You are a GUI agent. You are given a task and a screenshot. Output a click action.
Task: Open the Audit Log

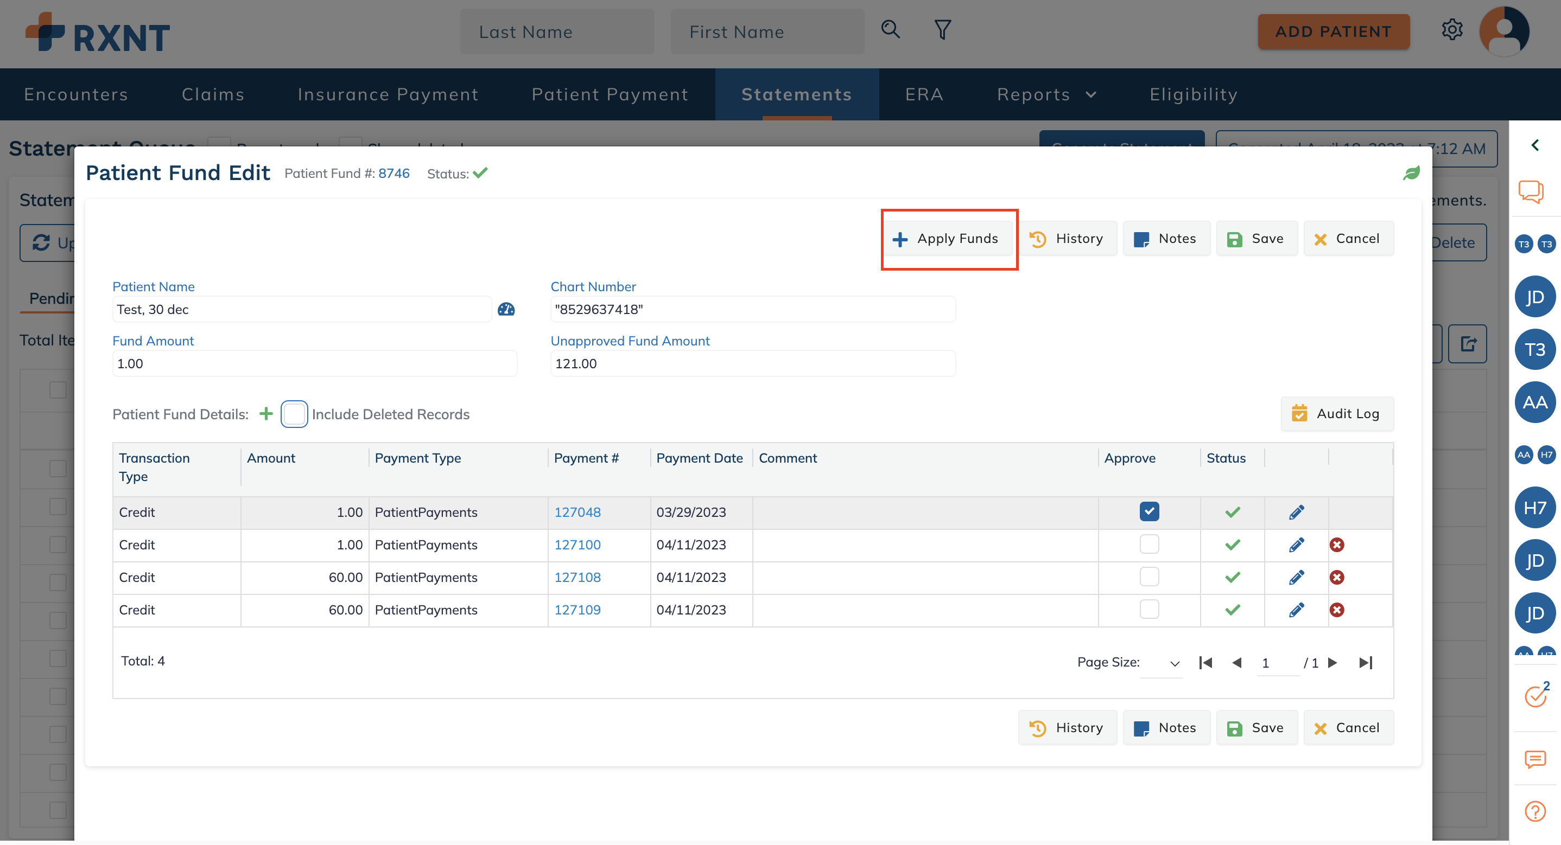coord(1337,414)
